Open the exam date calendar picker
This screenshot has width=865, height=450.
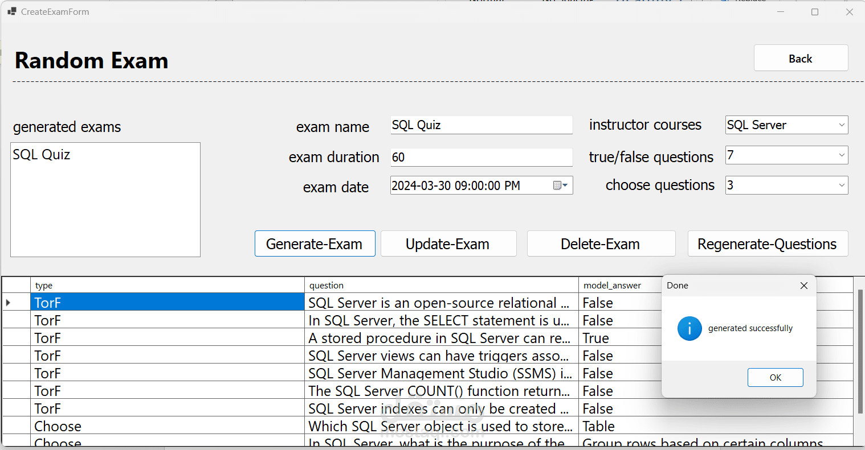[x=561, y=185]
